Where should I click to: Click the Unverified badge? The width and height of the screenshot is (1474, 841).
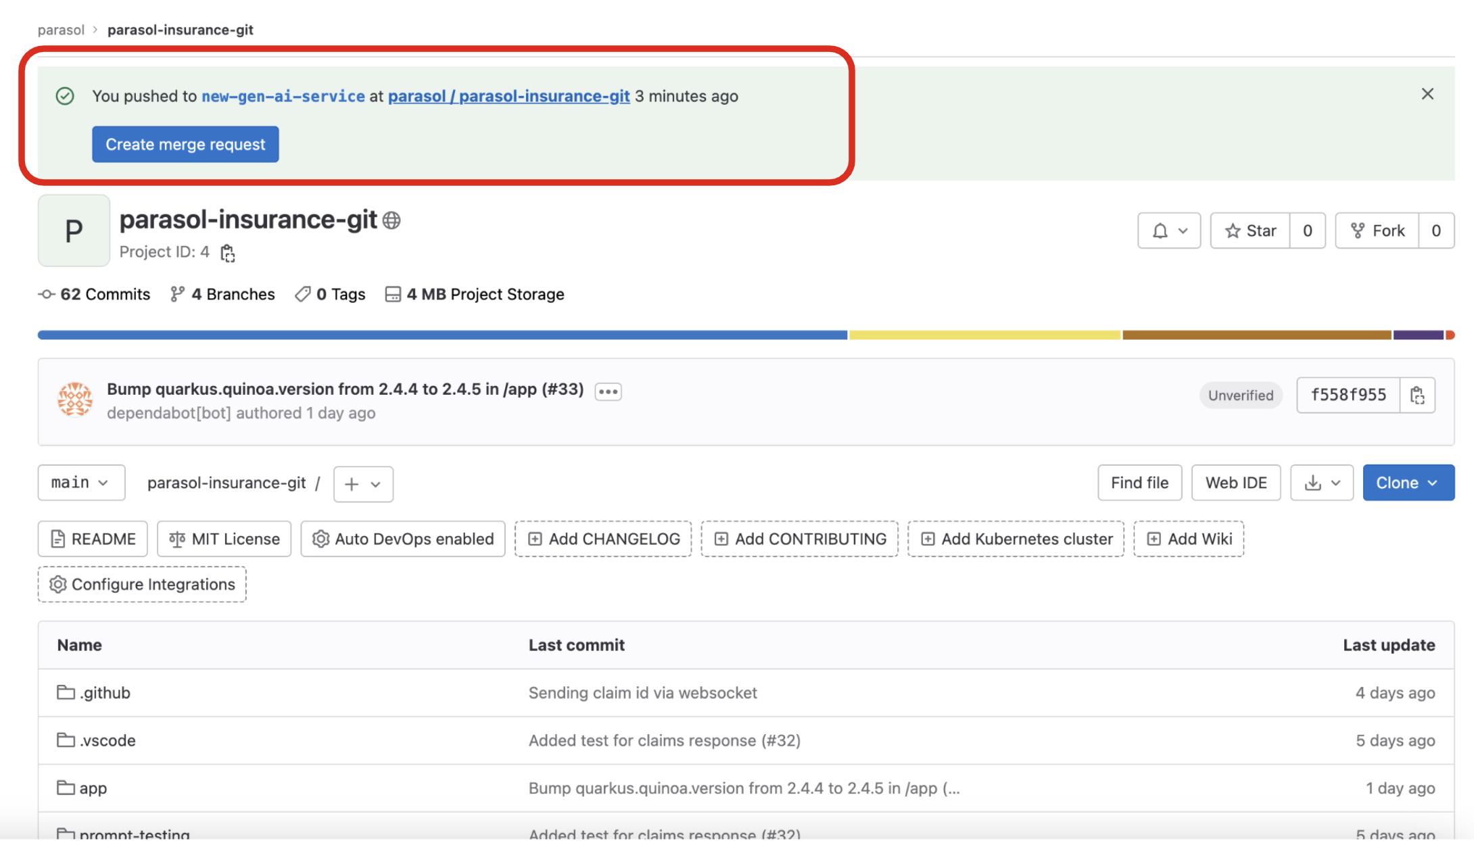pos(1241,395)
